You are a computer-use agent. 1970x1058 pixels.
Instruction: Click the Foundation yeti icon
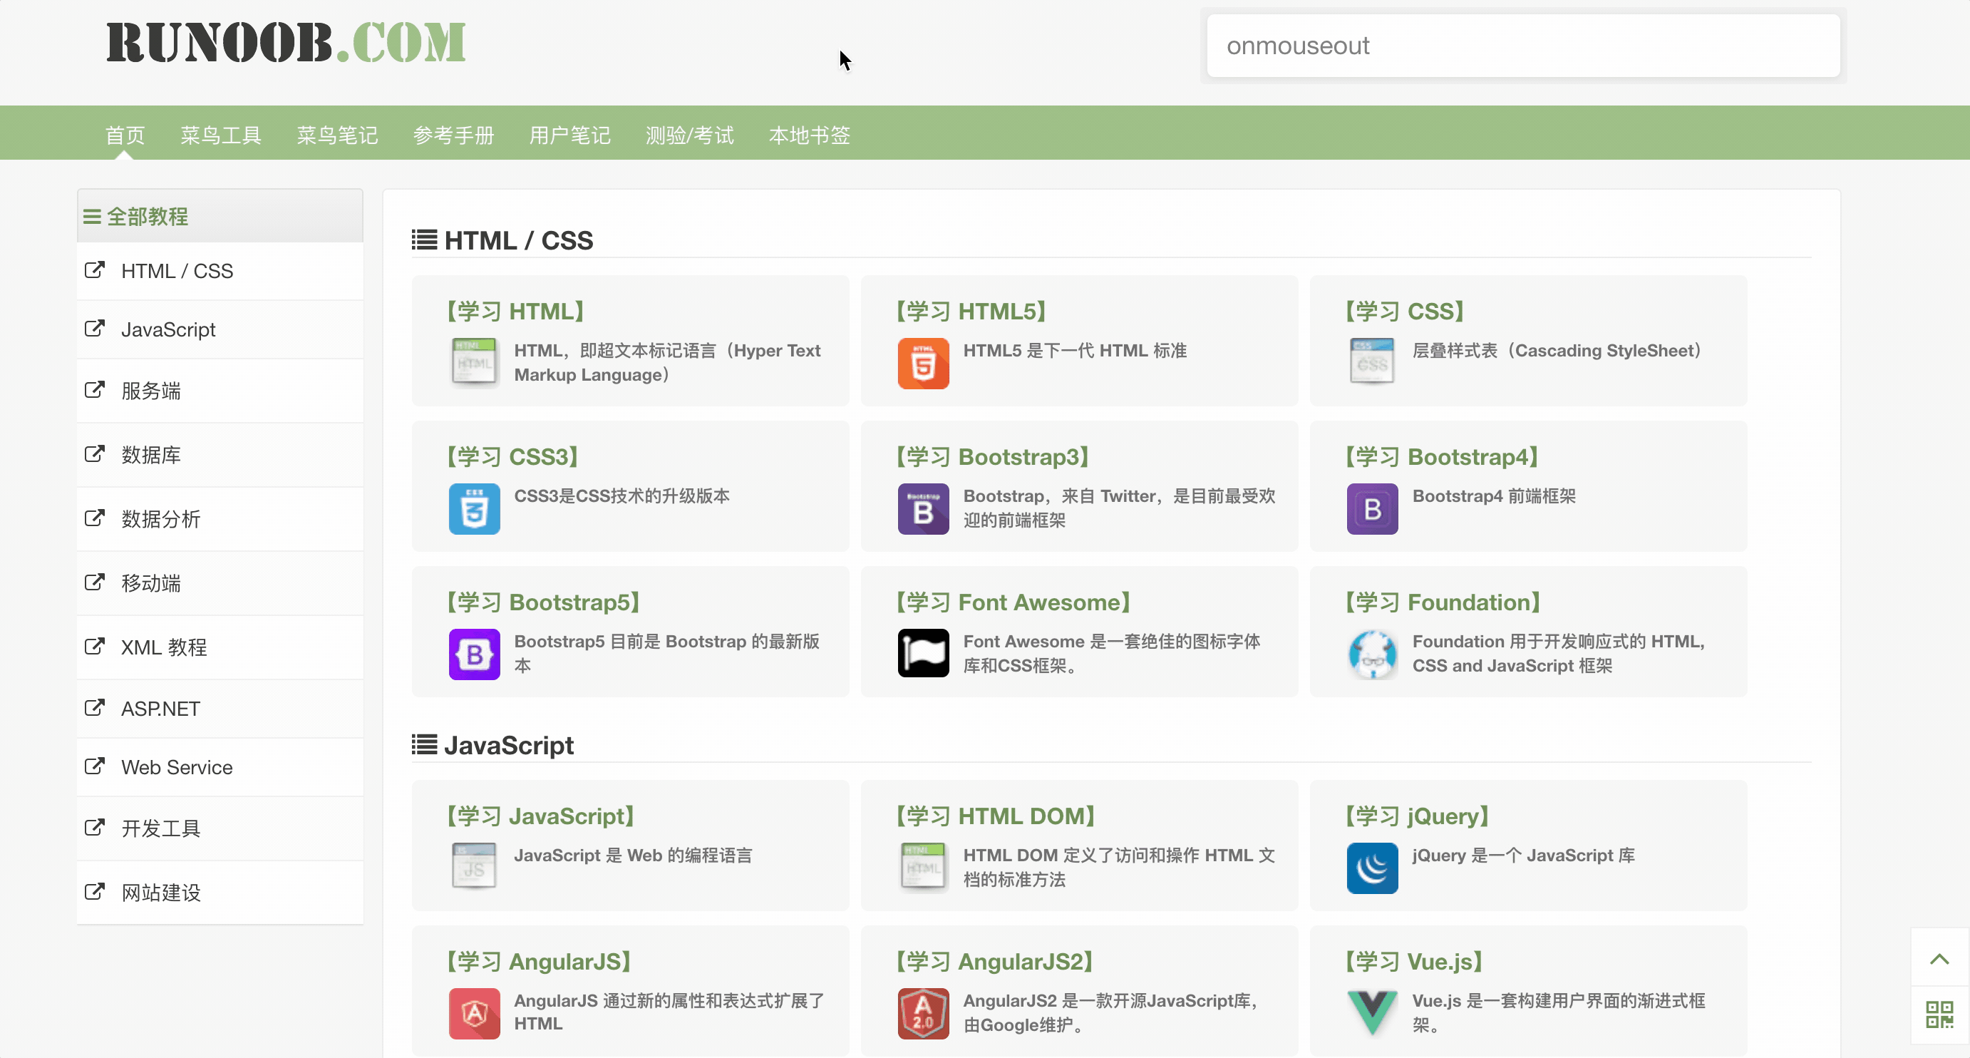click(1372, 654)
